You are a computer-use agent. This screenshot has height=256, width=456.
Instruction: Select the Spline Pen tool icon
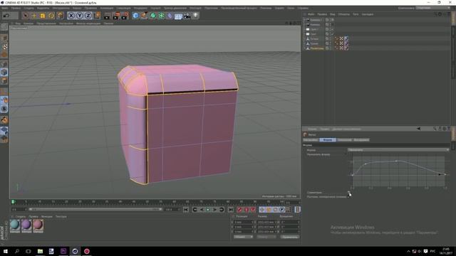click(144, 16)
